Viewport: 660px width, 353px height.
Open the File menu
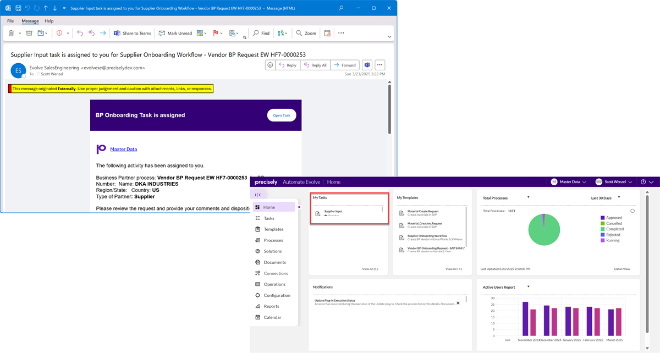pyautogui.click(x=10, y=21)
